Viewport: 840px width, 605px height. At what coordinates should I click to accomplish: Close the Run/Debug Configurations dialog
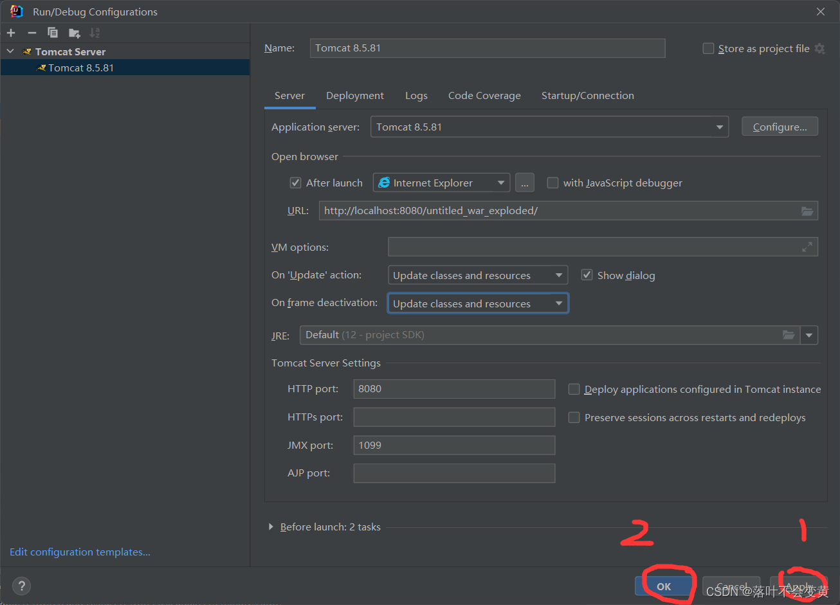(821, 12)
